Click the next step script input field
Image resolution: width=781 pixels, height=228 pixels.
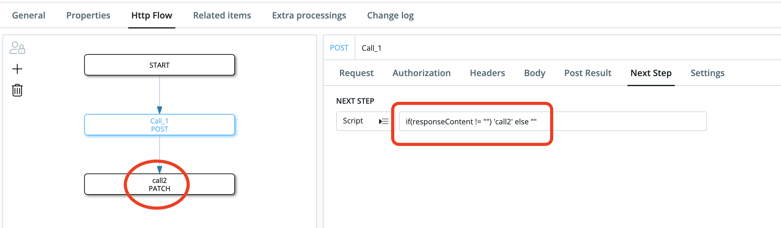pos(552,122)
